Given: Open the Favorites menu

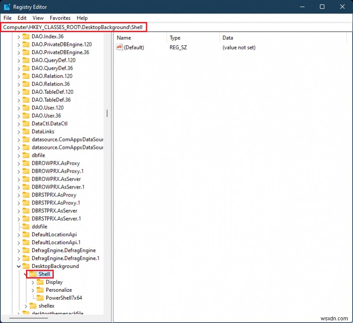Looking at the screenshot, I should (x=60, y=18).
